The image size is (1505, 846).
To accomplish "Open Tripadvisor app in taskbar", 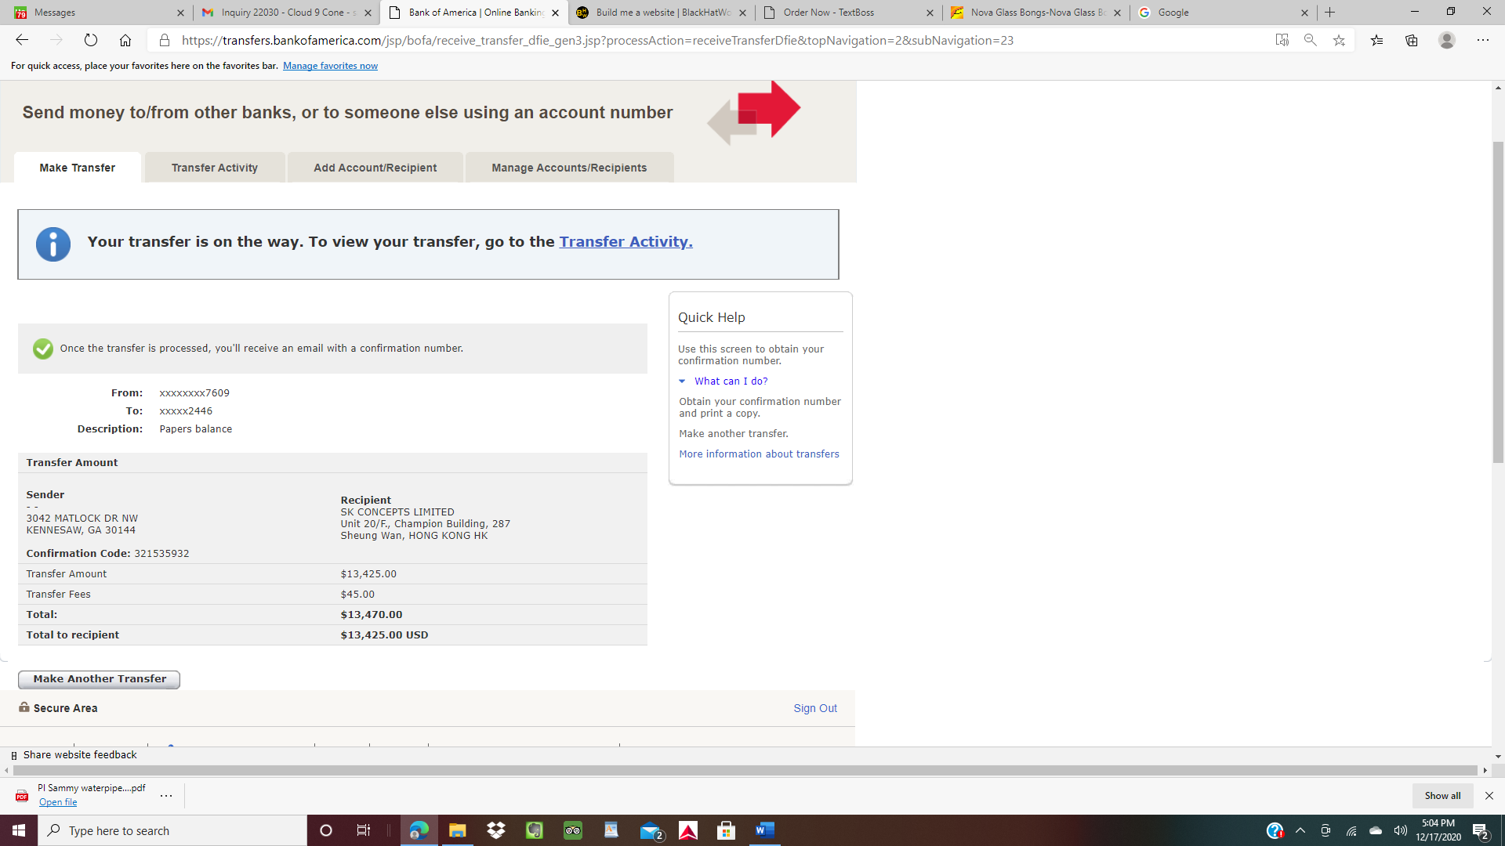I will pyautogui.click(x=573, y=830).
